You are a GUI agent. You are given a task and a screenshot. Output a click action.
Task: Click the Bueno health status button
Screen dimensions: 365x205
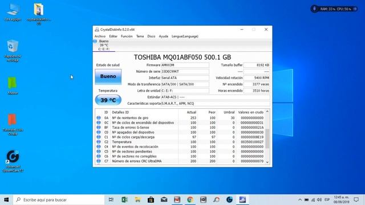(108, 76)
